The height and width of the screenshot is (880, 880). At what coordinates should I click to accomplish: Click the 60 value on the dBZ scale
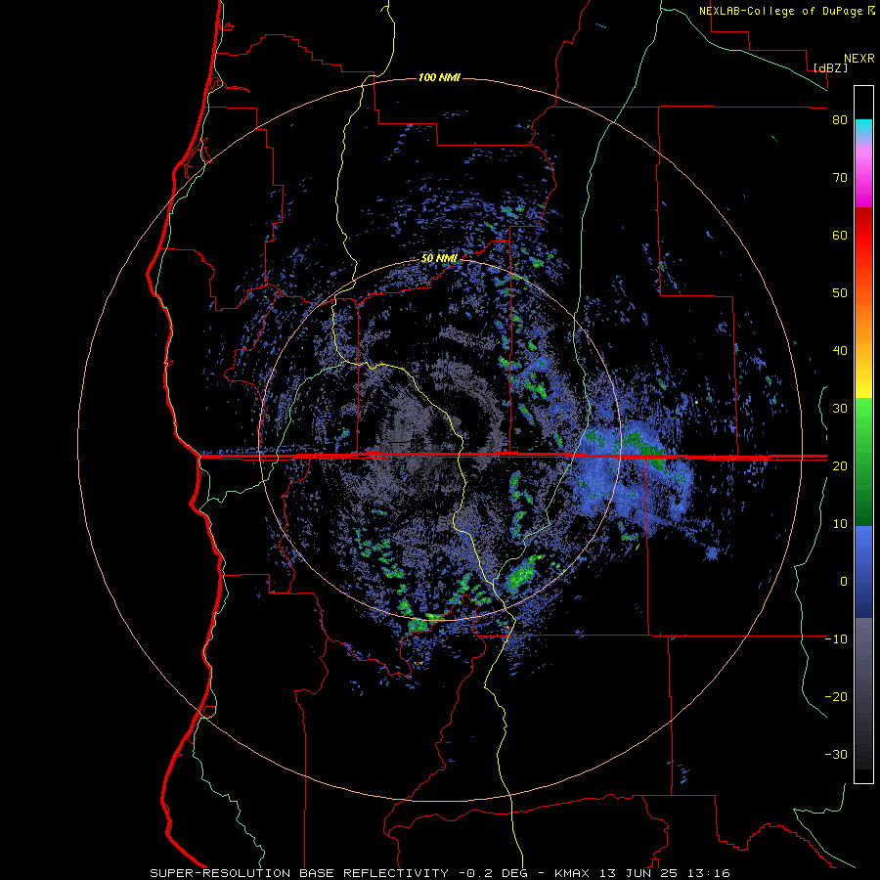pyautogui.click(x=840, y=235)
